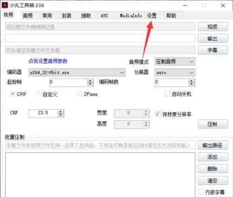This screenshot has width=233, height=197.
Task: Click the 批量压制 file list box
Action: [x=100, y=175]
